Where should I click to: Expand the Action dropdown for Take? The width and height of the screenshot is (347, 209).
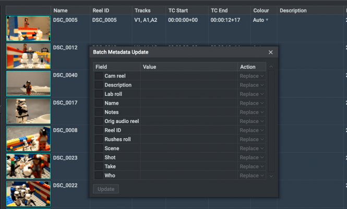(252, 167)
